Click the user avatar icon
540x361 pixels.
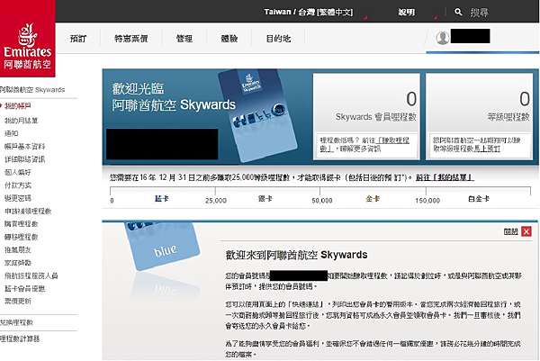(443, 38)
